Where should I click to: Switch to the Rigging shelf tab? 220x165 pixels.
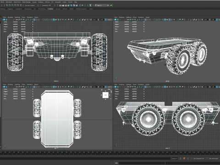pos(10,9)
